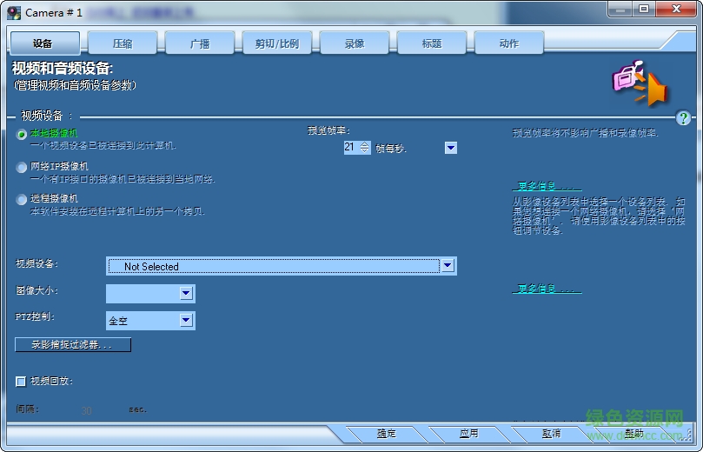
Task: Enable the 视频回放 checkbox
Action: click(21, 382)
